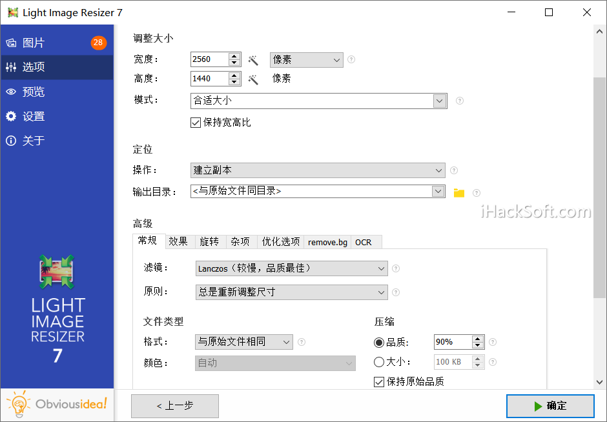The image size is (607, 422).
Task: Open the 颜色 自动 dropdown
Action: [275, 363]
